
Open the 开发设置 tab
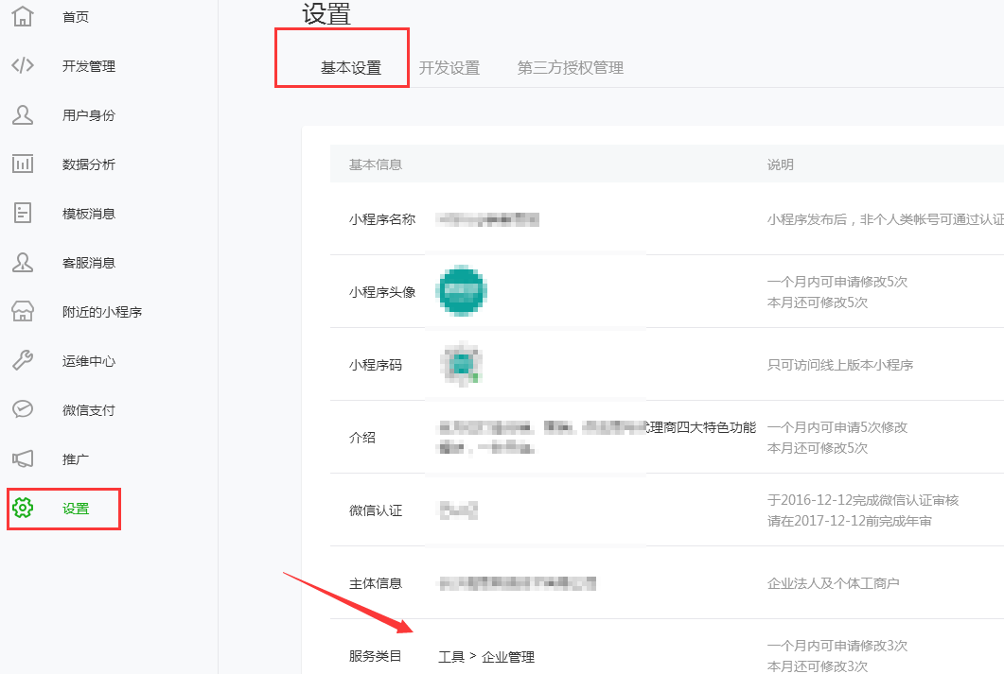coord(449,68)
